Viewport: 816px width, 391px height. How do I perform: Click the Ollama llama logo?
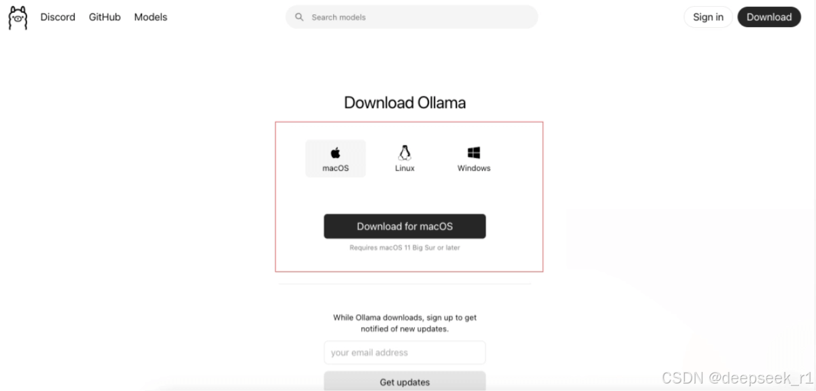pos(18,18)
